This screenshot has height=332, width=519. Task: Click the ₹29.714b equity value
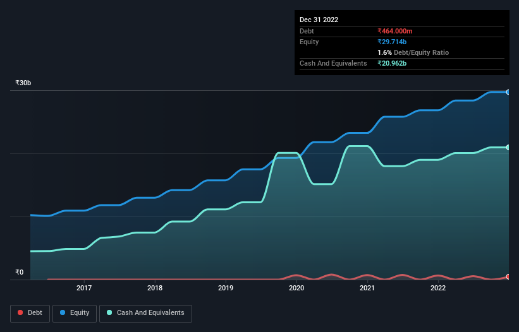[392, 42]
